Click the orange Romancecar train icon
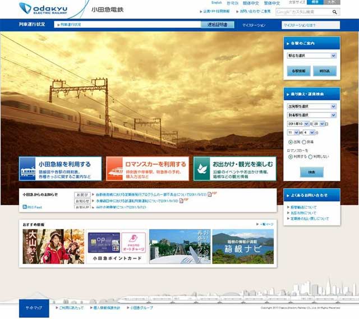This screenshot has height=319, width=359. click(x=115, y=168)
